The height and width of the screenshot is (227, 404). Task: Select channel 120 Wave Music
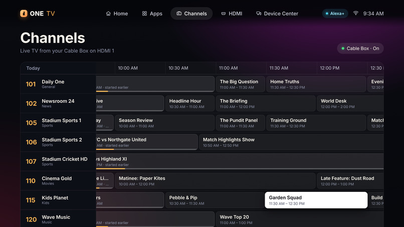pos(58,218)
